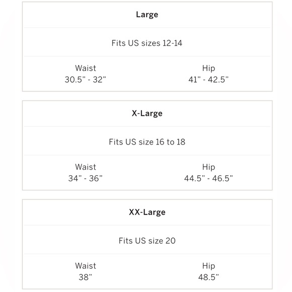Select the Large hip measurement 41" - 42.5"
This screenshot has height=292, width=292.
208,80
